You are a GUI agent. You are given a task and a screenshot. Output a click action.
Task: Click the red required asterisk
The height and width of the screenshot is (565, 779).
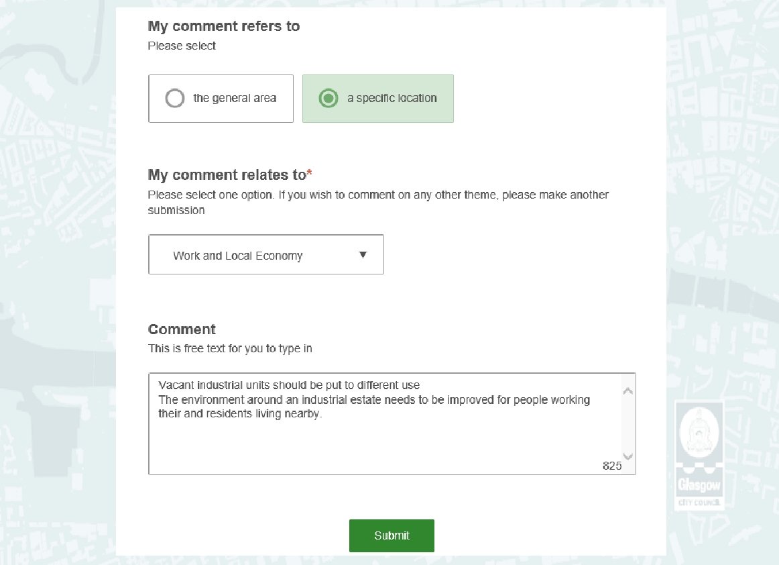[309, 175]
